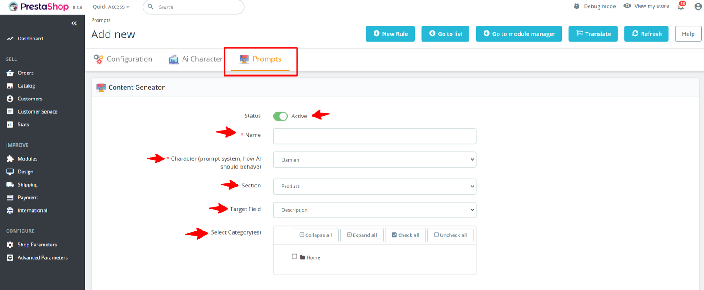Viewport: 704px width, 290px height.
Task: Open the Target Field dropdown
Action: click(x=374, y=210)
